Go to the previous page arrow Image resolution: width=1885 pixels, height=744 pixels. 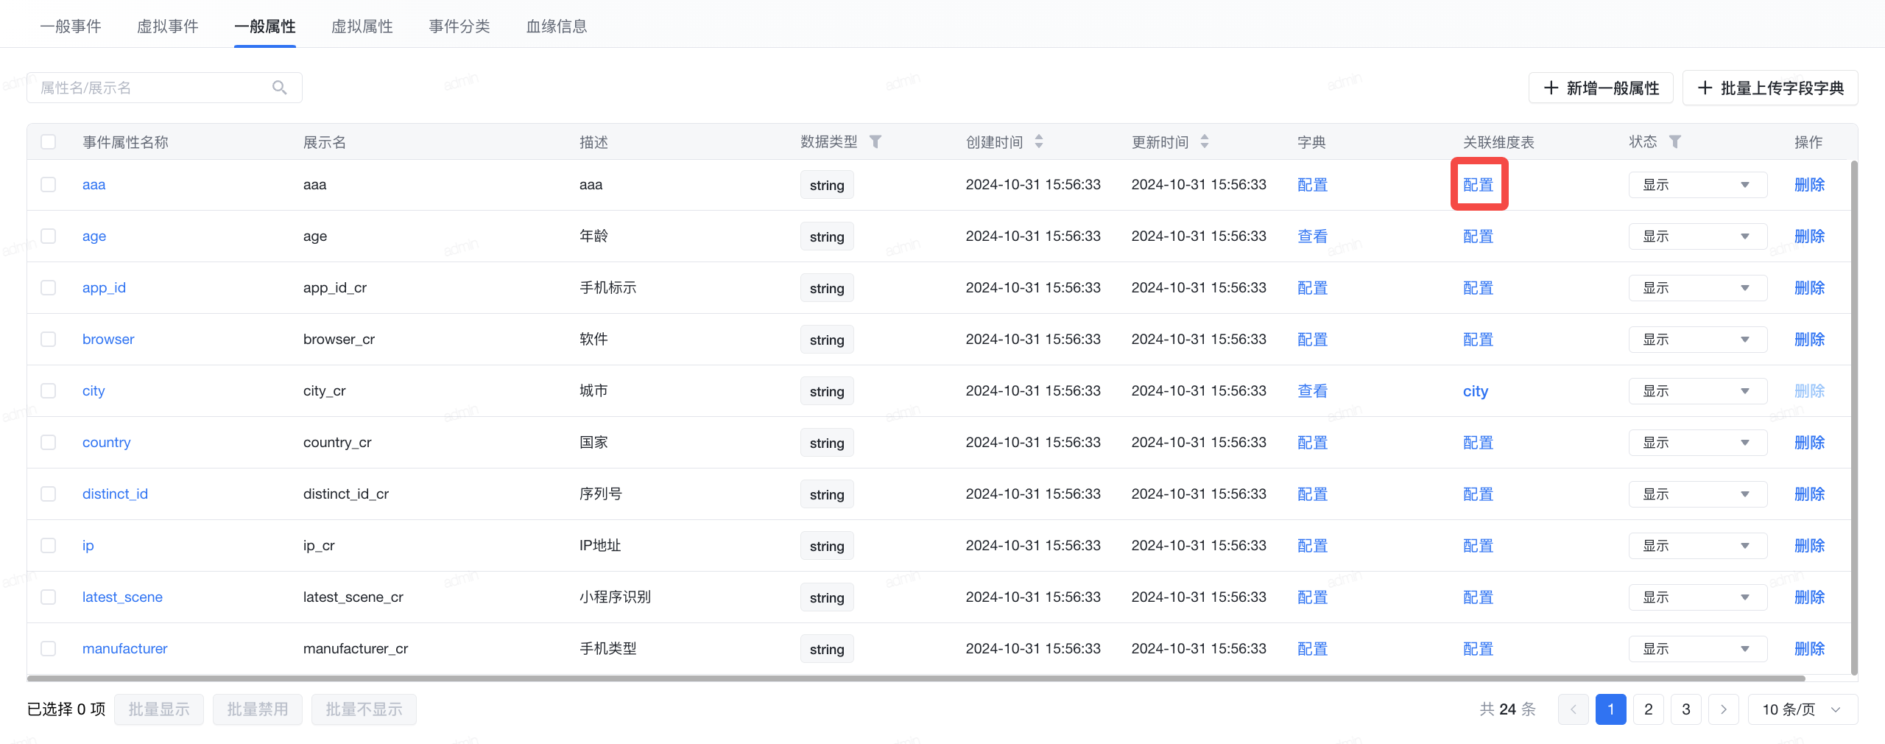pos(1574,709)
